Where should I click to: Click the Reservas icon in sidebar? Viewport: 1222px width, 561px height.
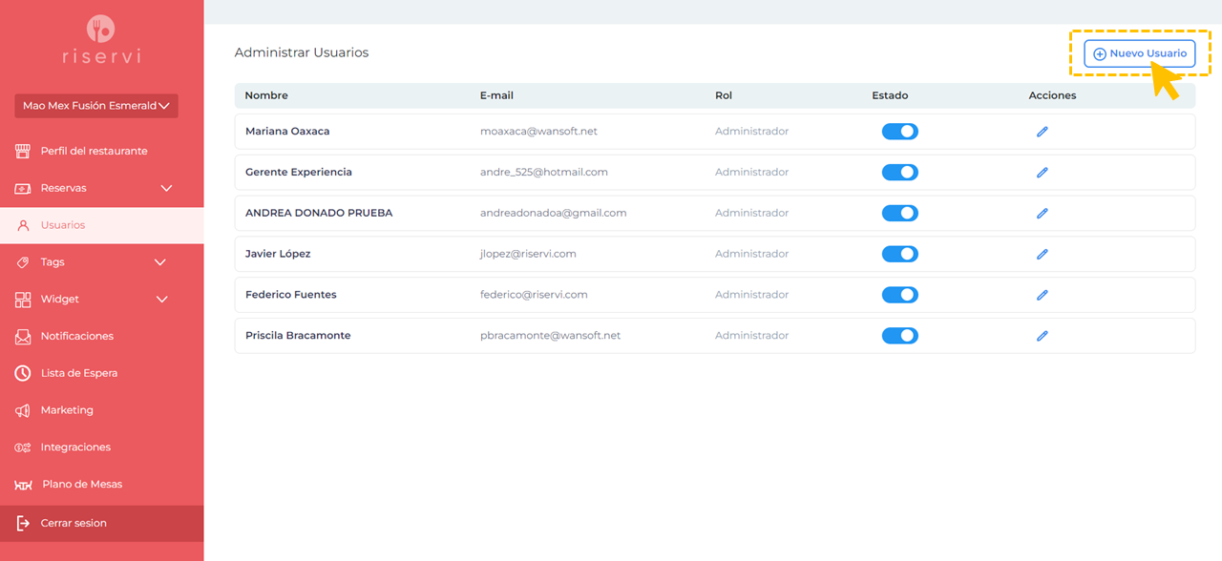pyautogui.click(x=23, y=188)
